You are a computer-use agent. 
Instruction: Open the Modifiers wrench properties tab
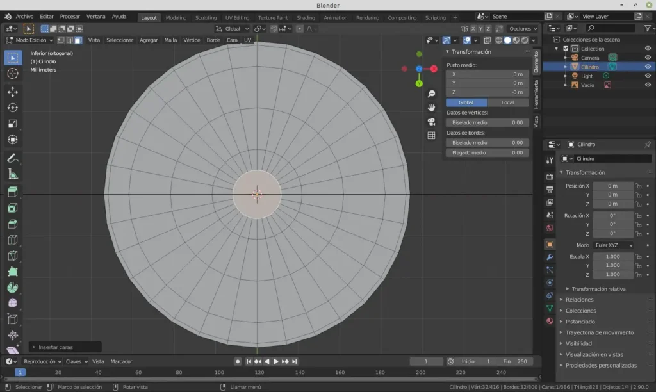click(x=550, y=257)
